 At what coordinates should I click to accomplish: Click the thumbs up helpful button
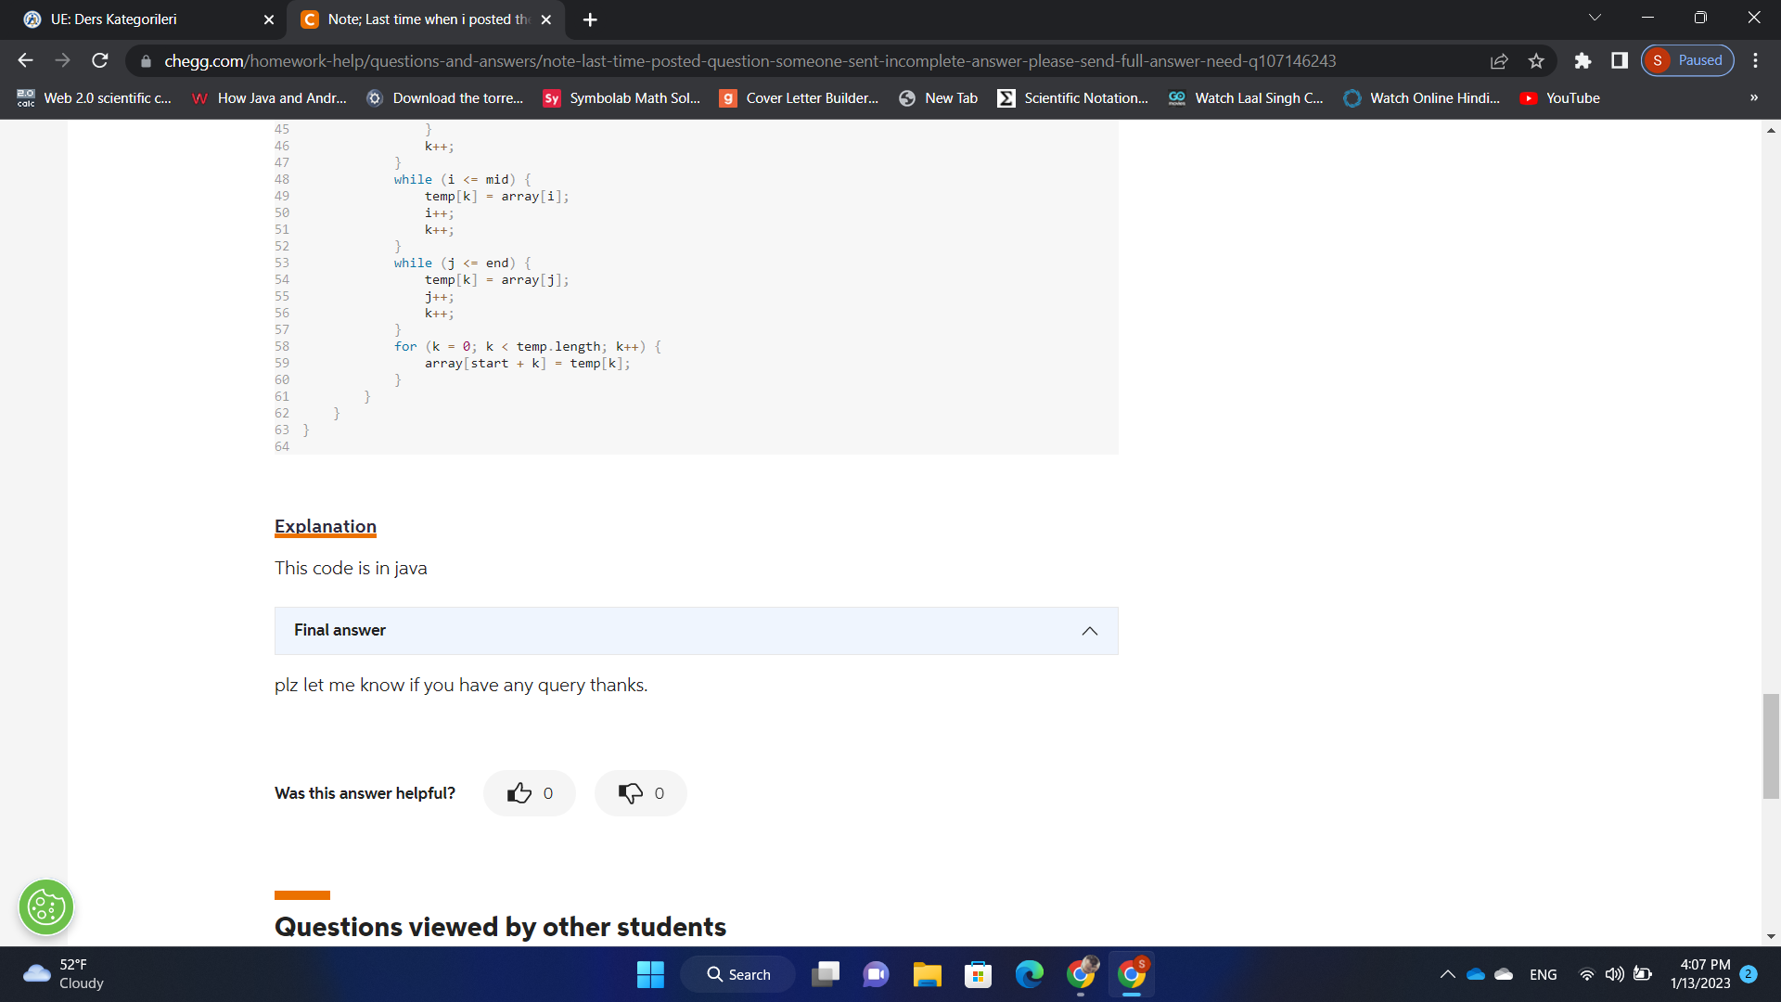(x=529, y=793)
